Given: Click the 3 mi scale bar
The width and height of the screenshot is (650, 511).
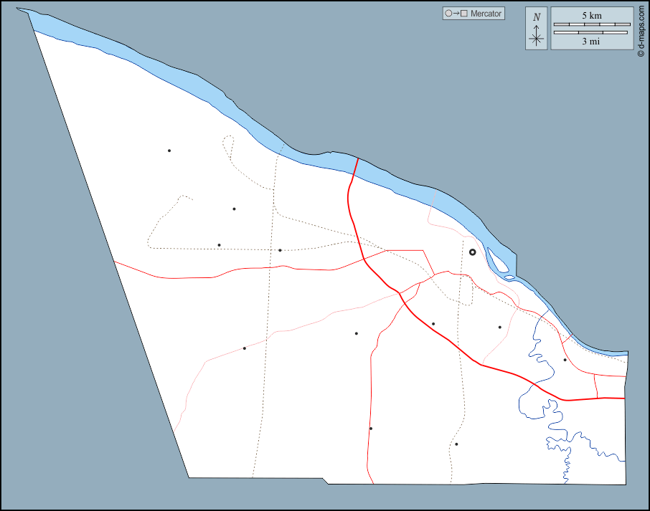Looking at the screenshot, I should [592, 32].
